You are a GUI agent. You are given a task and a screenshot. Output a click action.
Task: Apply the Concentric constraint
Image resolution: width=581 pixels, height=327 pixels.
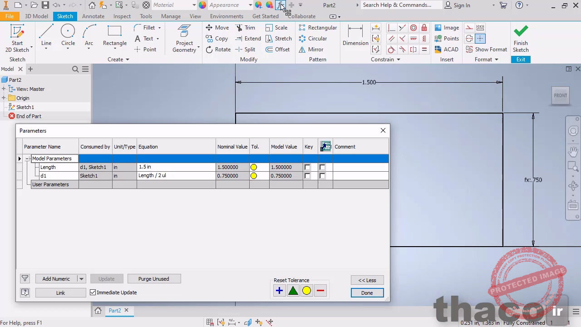pyautogui.click(x=414, y=28)
